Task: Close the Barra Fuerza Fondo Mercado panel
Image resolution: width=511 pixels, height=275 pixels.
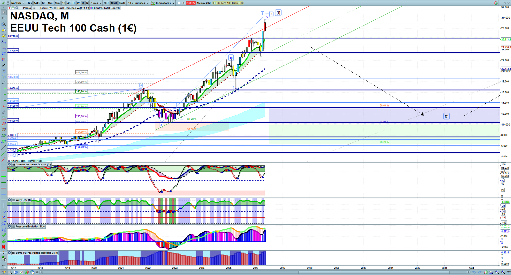Action: (x=10, y=253)
